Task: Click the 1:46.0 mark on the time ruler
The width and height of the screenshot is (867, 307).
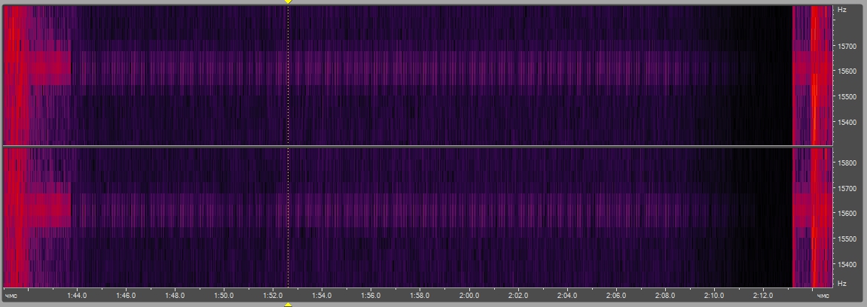Action: [126, 296]
